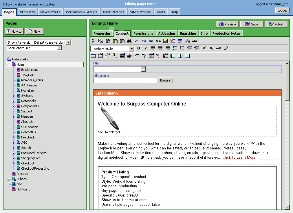The height and width of the screenshot is (213, 293).
Task: Open the Permissions tab
Action: [143, 34]
